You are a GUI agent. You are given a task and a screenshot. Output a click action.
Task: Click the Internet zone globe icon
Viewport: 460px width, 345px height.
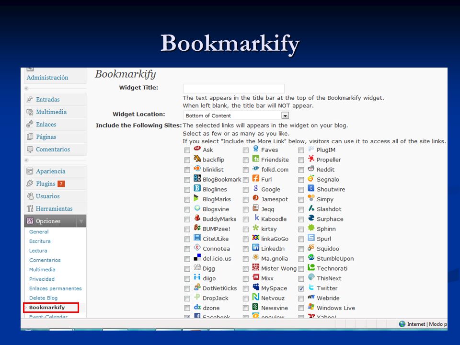coord(402,324)
